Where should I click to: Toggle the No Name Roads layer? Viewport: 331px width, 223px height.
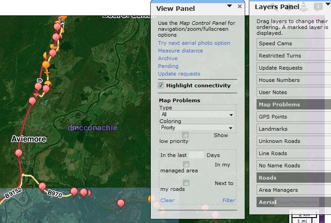(294, 166)
